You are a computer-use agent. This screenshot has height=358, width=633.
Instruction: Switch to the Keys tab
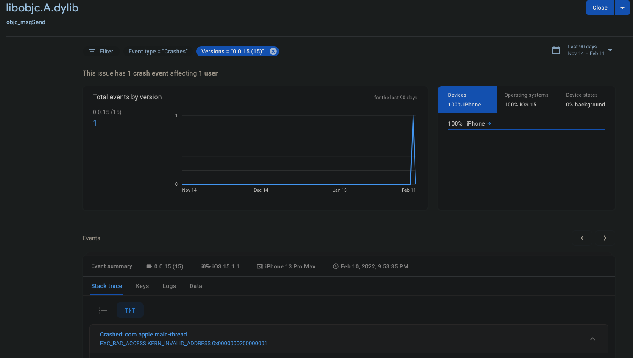coord(142,286)
